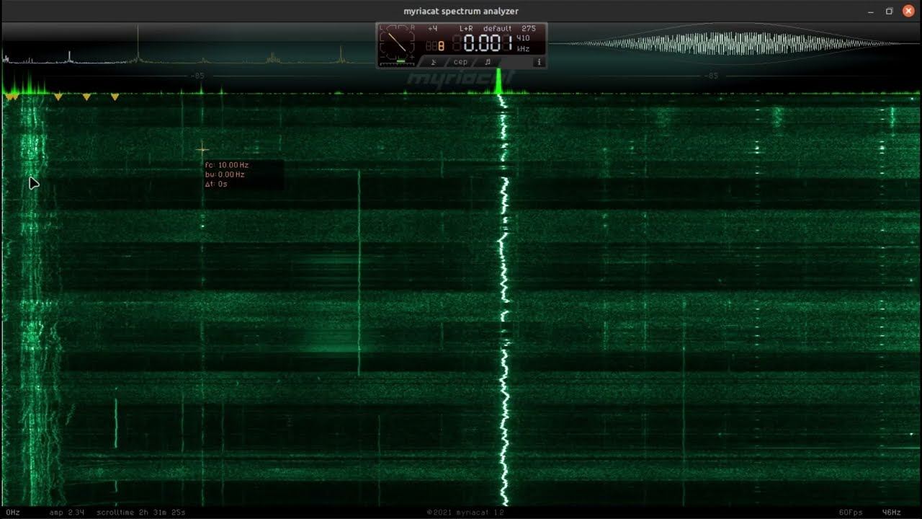Click the 60Fps status indicator
Image resolution: width=922 pixels, height=519 pixels.
(851, 513)
